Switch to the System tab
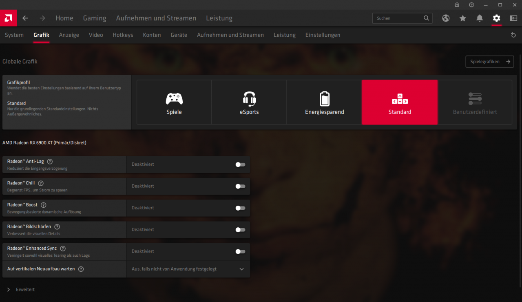Viewport: 522px width, 302px height. coord(14,35)
